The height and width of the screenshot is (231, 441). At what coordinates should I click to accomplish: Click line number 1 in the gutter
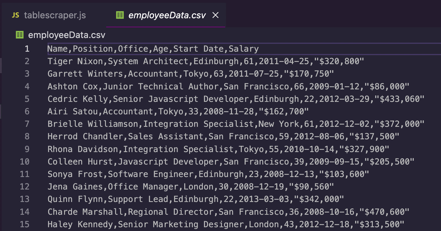[x=27, y=49]
